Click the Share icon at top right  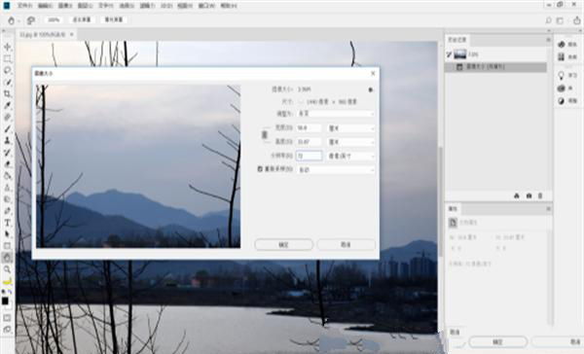[x=576, y=20]
